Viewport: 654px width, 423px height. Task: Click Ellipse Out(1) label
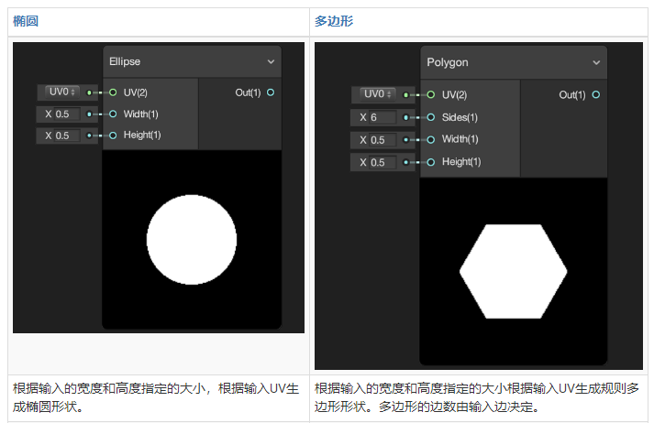tap(248, 92)
